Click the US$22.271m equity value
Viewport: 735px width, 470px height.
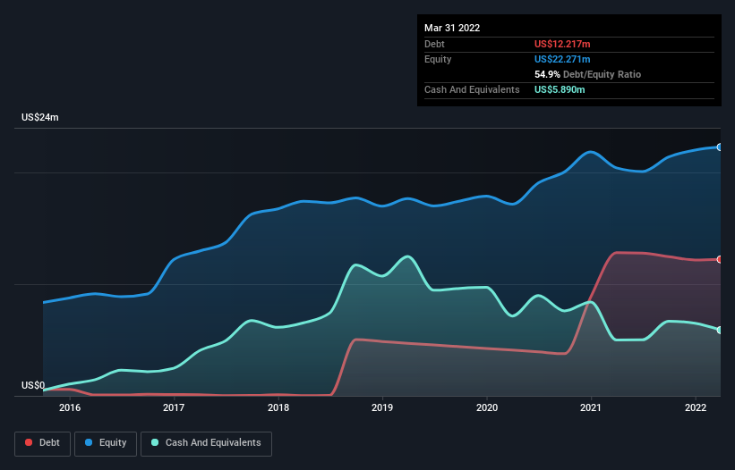[562, 59]
